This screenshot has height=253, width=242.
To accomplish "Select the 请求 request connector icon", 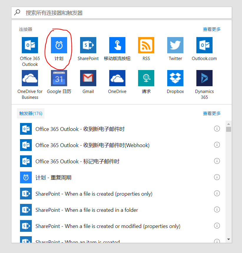I will (146, 78).
